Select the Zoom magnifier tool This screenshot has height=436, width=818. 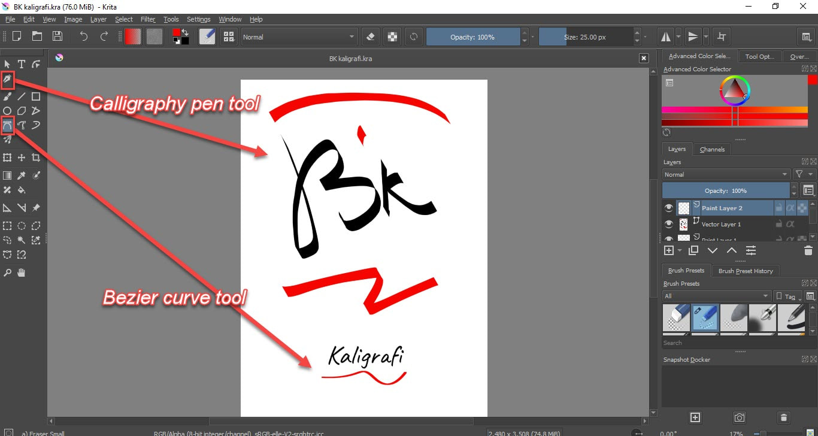[7, 272]
